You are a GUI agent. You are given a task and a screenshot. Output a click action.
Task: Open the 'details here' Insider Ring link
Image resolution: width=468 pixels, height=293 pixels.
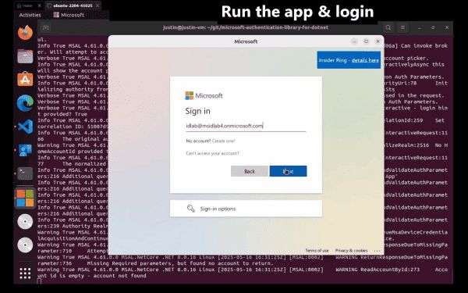click(x=365, y=60)
